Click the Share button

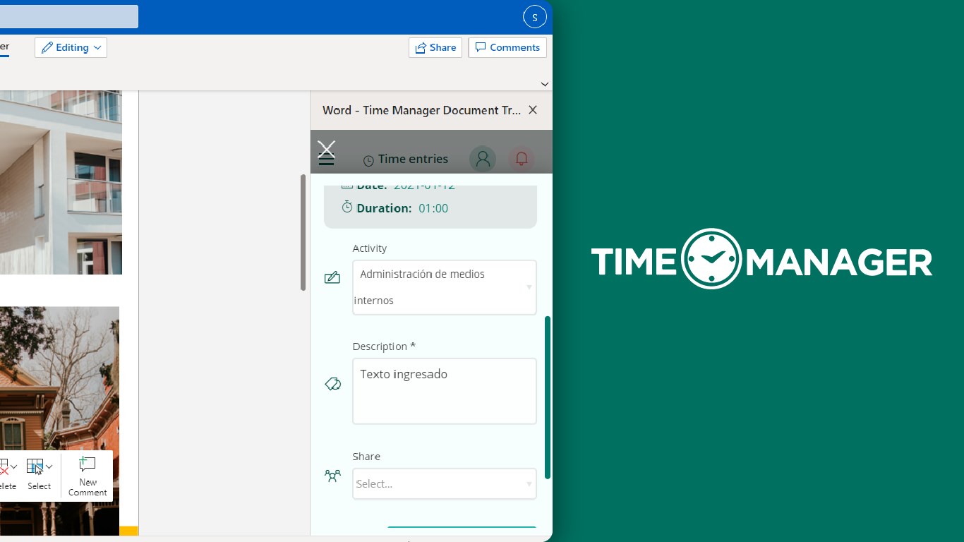click(435, 47)
